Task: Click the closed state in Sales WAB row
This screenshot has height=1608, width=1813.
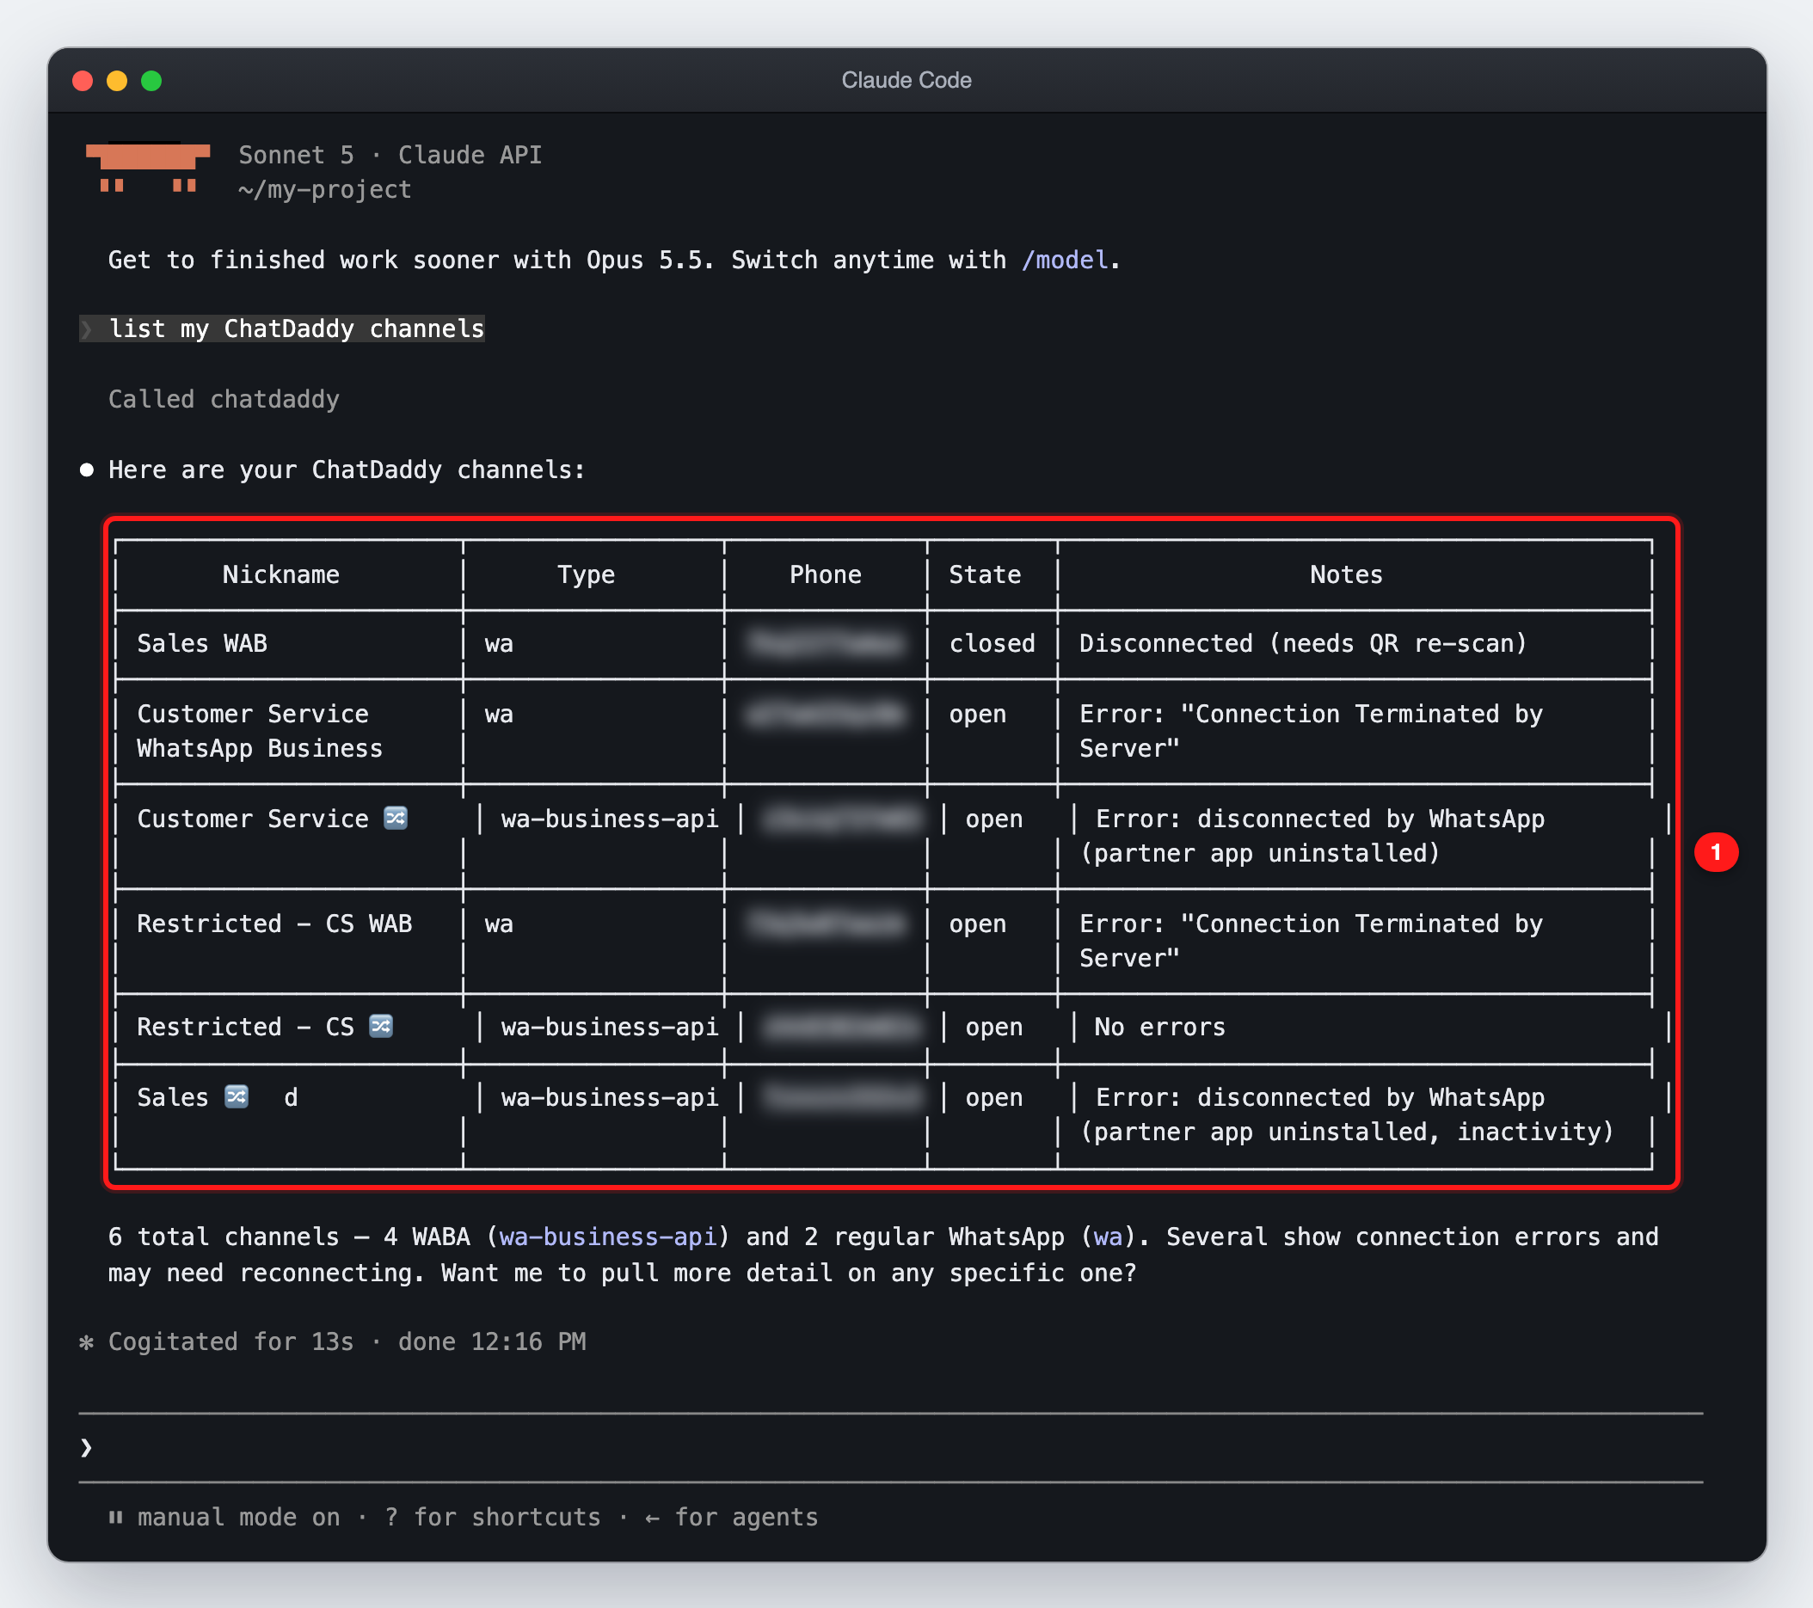Action: (992, 644)
